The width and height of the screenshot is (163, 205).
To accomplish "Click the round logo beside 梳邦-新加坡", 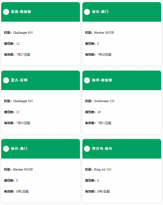I will [x=87, y=80].
